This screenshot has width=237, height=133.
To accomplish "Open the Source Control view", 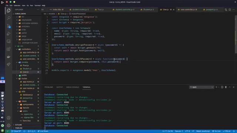I will pyautogui.click(x=9, y=26).
